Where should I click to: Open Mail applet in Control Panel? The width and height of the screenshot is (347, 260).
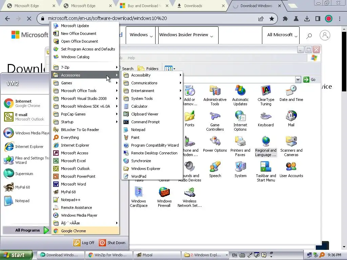[291, 119]
